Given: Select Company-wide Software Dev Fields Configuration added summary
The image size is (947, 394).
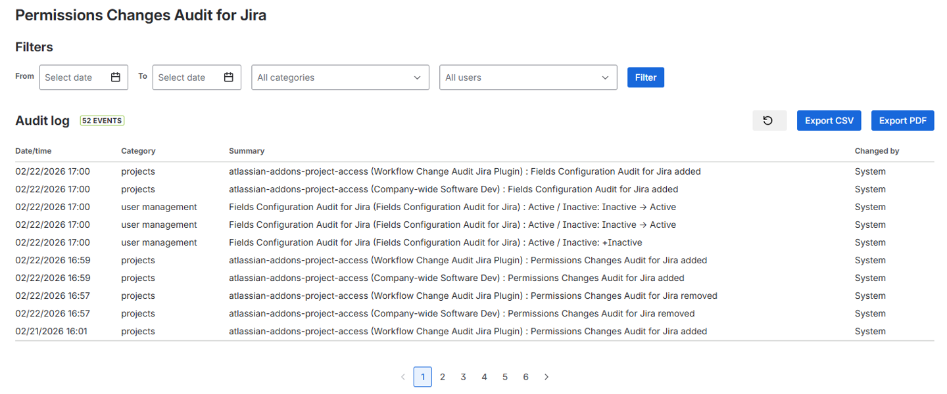Looking at the screenshot, I should point(453,189).
